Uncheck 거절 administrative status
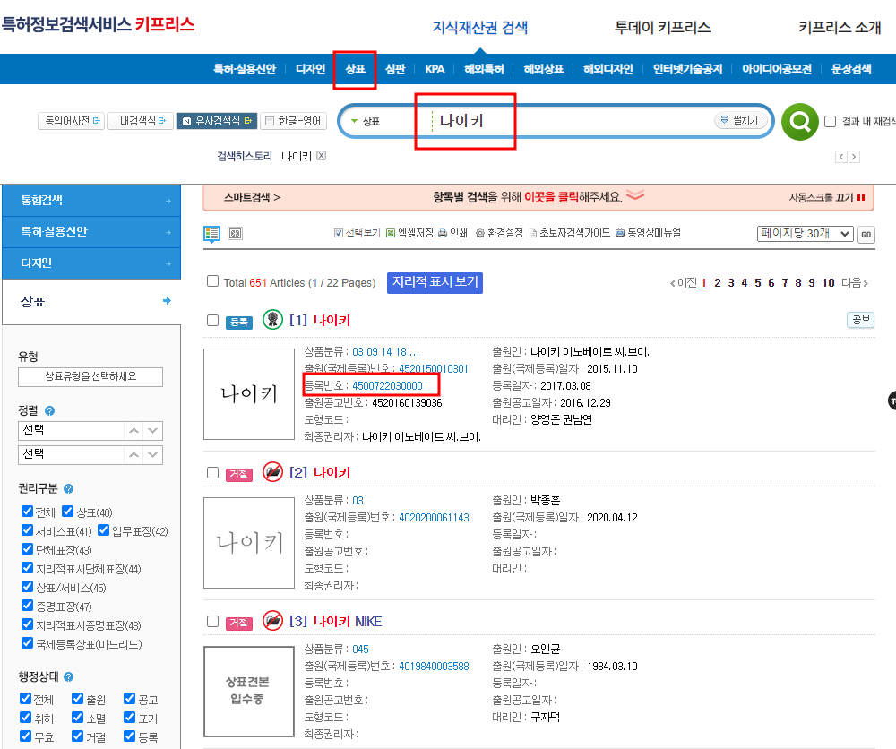The width and height of the screenshot is (896, 749). (77, 736)
